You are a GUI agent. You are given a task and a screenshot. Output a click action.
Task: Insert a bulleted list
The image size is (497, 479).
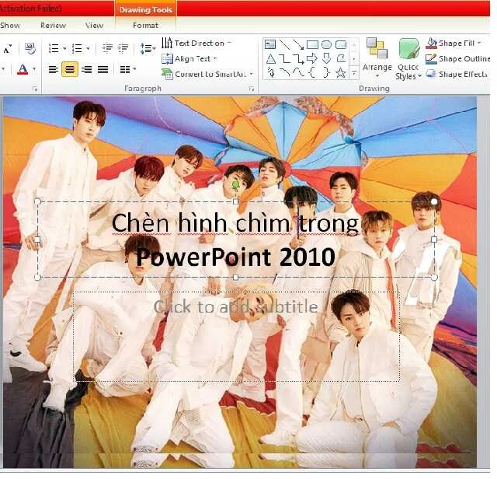54,48
